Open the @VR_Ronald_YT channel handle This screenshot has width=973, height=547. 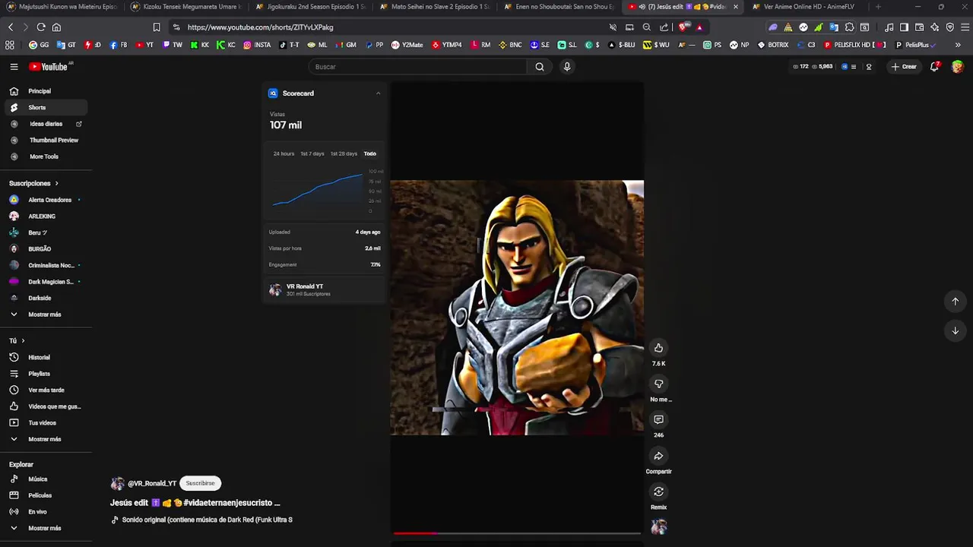point(152,483)
